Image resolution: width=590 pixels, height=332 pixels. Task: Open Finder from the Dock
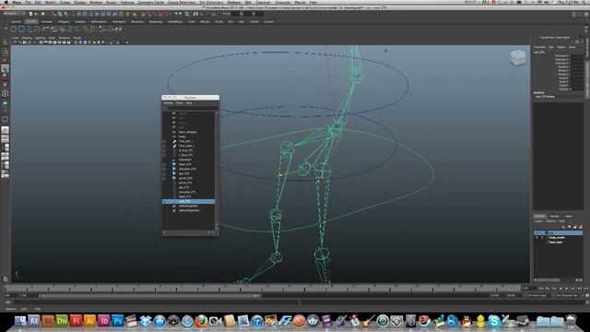(20, 321)
